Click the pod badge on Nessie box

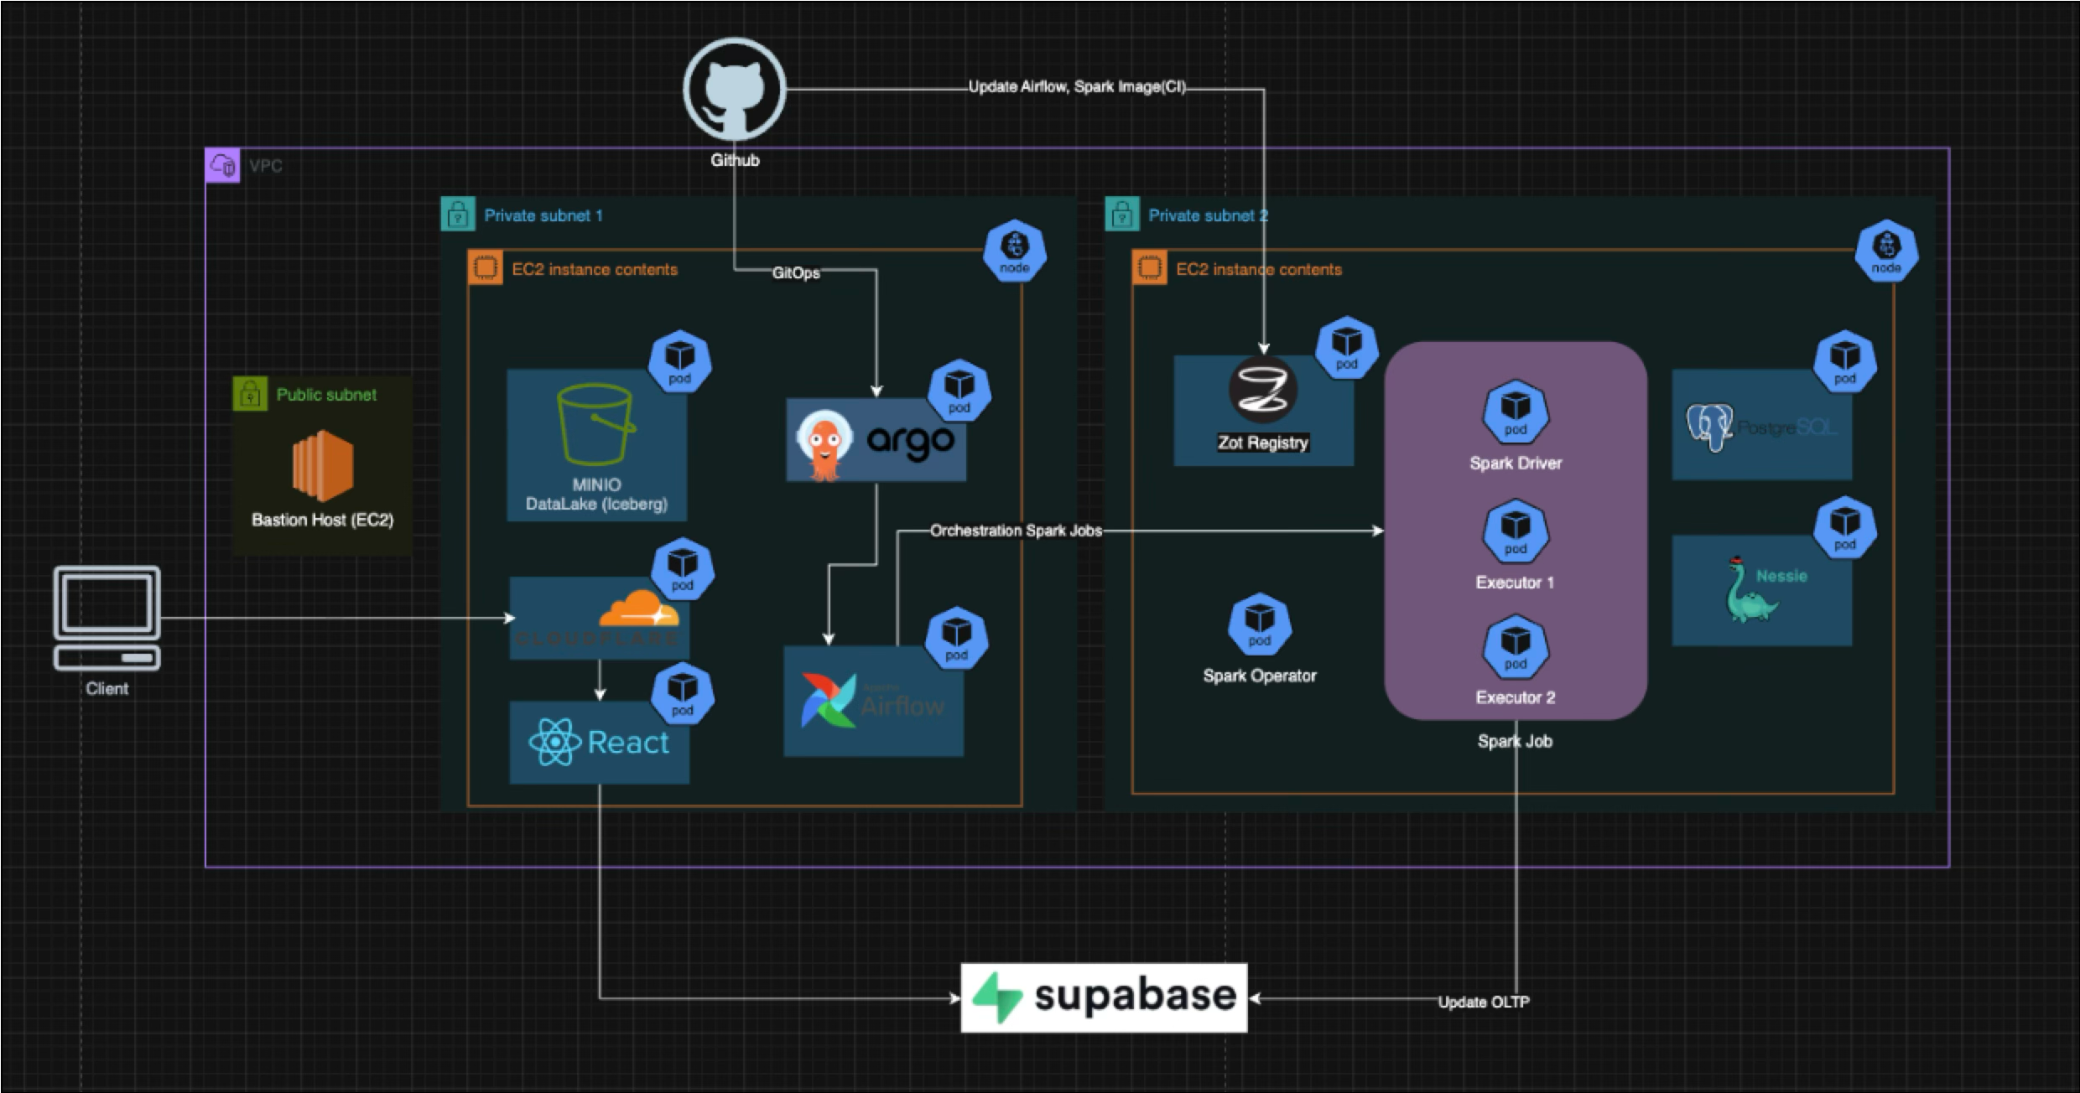coord(1845,528)
